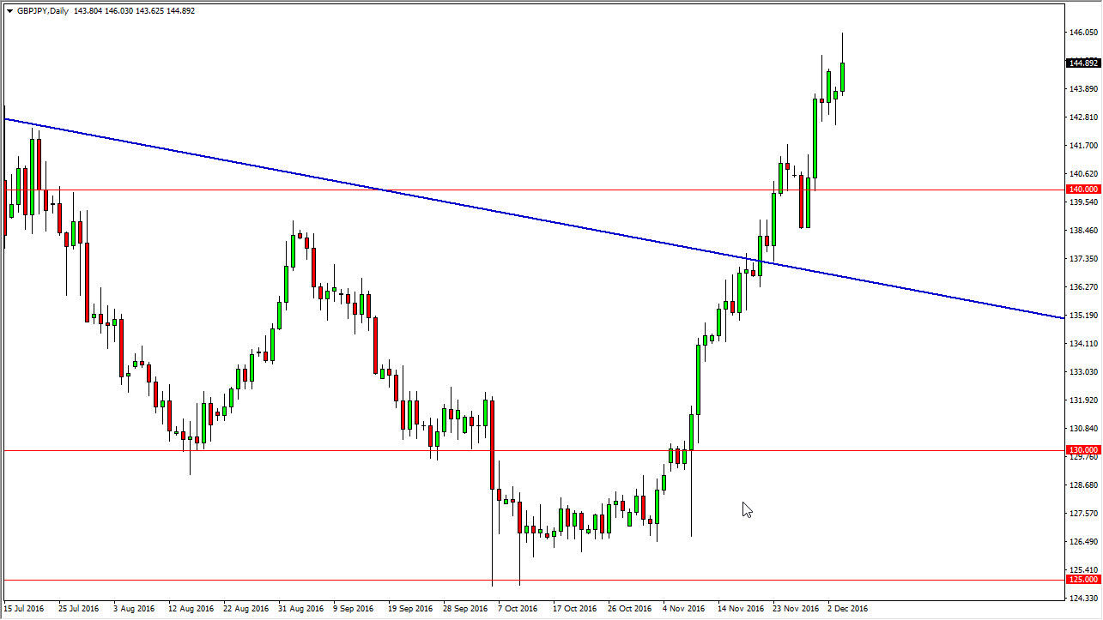Click the 12 Aug 2016 date label
The image size is (1103, 620).
click(190, 609)
